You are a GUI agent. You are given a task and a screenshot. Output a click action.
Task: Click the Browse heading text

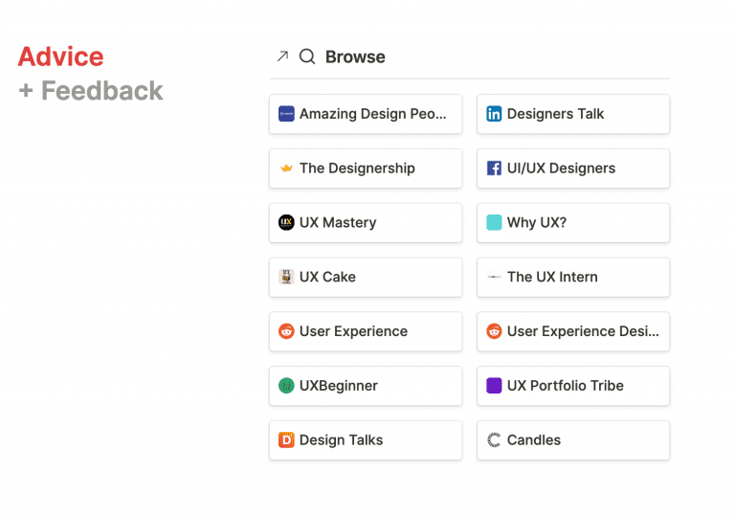(x=355, y=56)
